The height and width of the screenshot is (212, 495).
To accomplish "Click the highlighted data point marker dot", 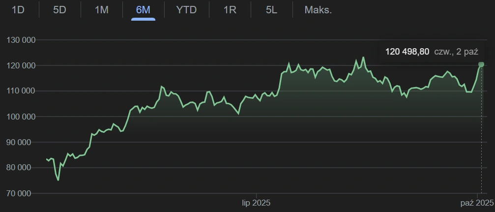I will 481,64.
